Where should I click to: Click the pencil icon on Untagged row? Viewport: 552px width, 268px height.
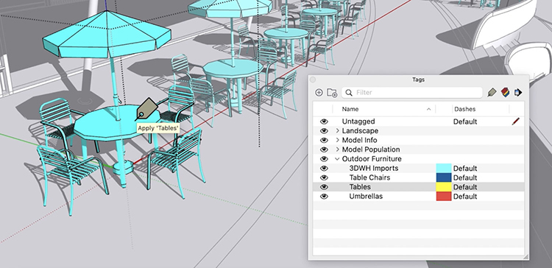tap(516, 121)
